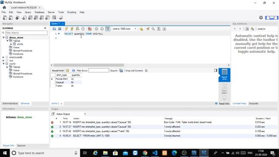Toggle the result side panel
This screenshot has width=279, height=157.
point(215,71)
